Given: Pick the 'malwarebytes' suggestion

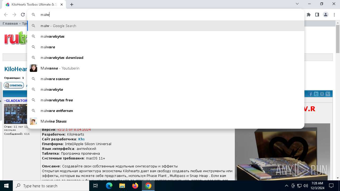Looking at the screenshot, I should coord(166,36).
